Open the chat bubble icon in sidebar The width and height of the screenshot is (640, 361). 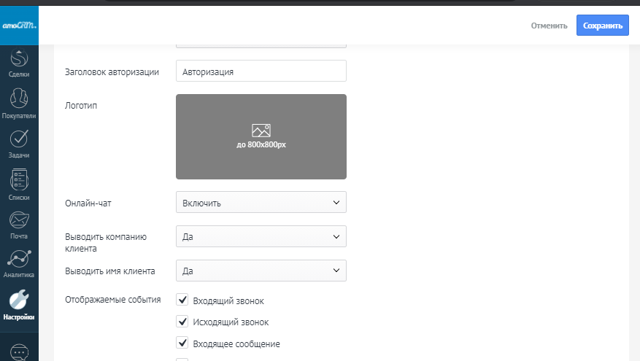[x=19, y=351]
